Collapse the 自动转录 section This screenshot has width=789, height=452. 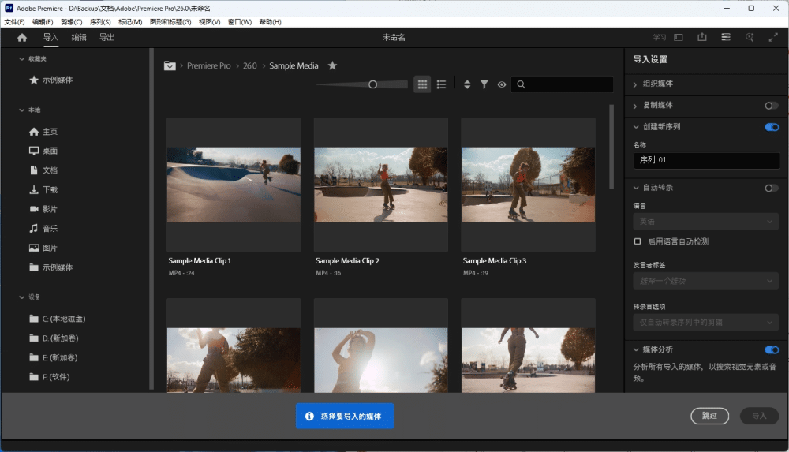636,188
